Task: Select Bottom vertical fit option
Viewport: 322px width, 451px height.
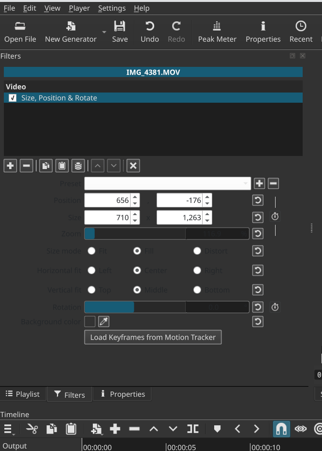Action: coord(197,290)
